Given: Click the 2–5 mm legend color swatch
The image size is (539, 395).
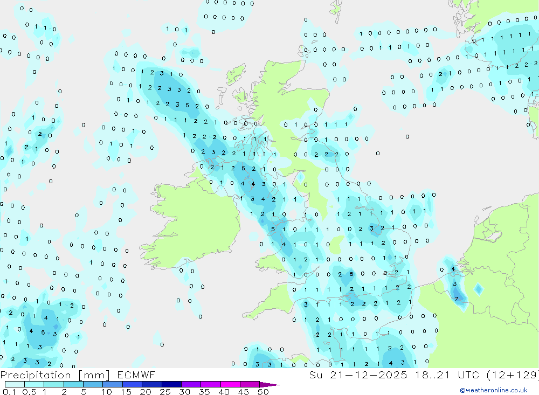Looking at the screenshot, I should [73, 384].
